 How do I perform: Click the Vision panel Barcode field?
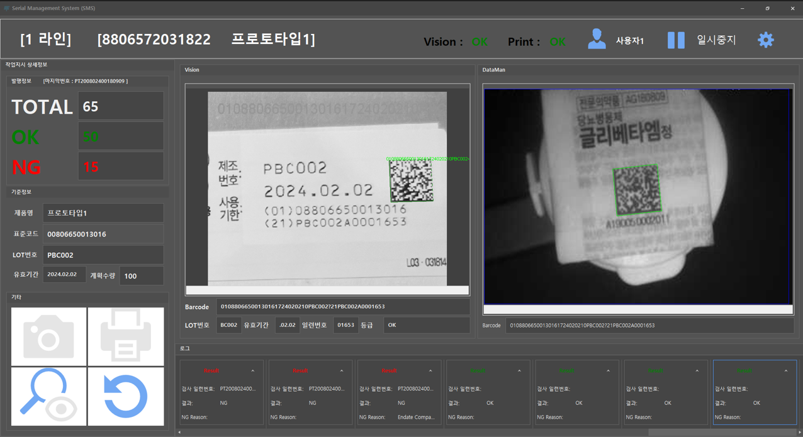343,307
